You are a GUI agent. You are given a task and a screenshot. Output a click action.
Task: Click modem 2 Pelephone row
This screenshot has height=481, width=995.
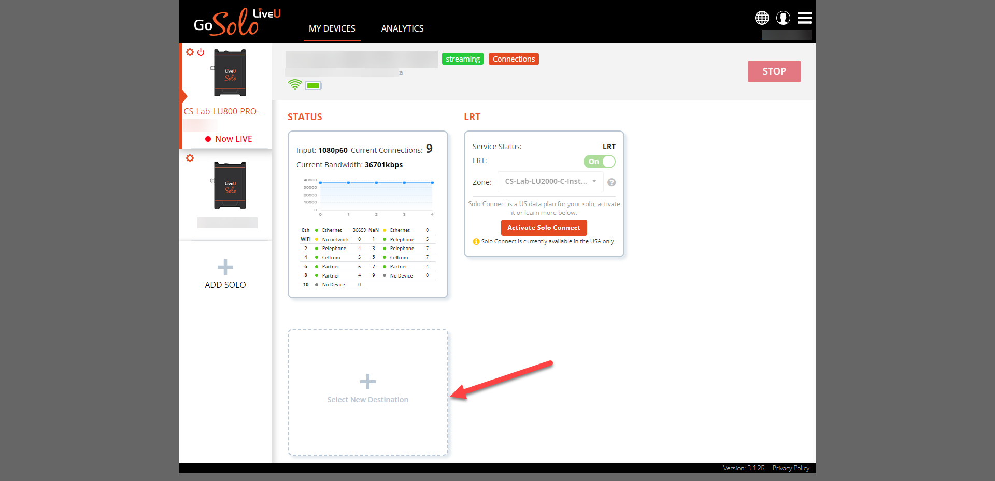(x=334, y=249)
